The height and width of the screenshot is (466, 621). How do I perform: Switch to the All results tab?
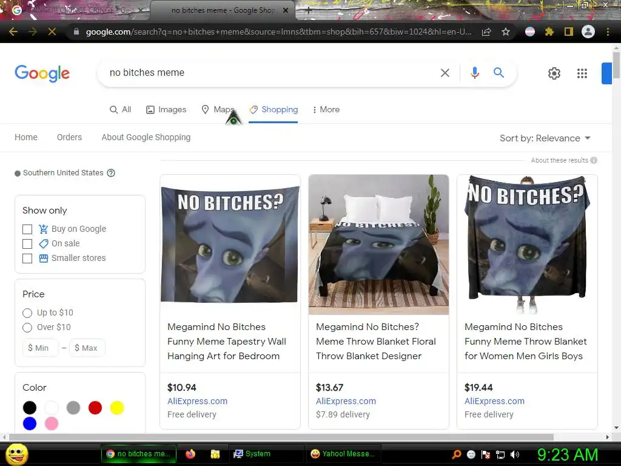(x=121, y=109)
